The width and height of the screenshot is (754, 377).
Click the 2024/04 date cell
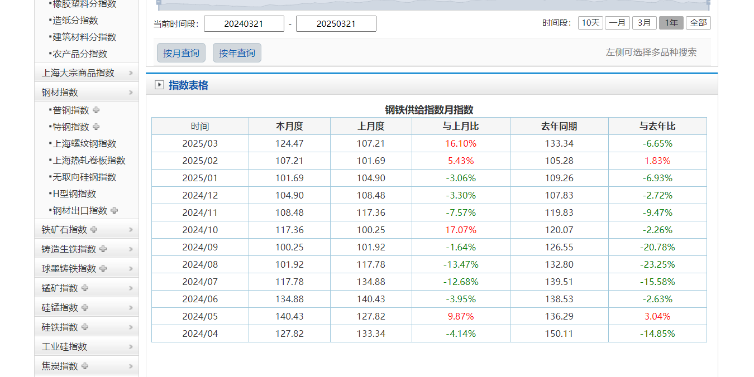point(200,333)
